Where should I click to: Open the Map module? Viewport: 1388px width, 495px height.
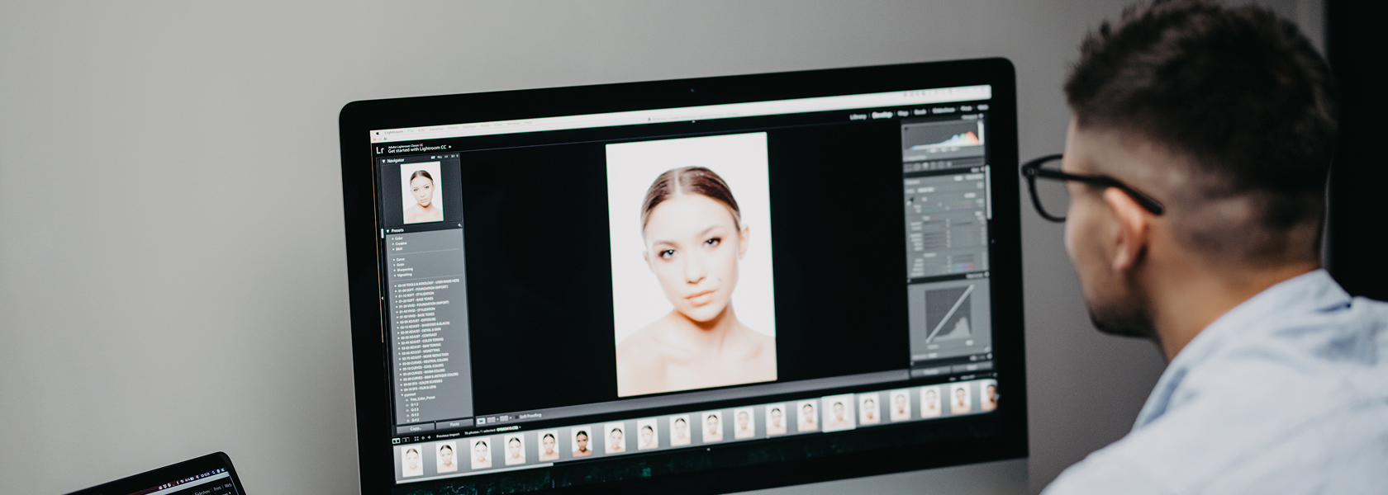pyautogui.click(x=903, y=113)
